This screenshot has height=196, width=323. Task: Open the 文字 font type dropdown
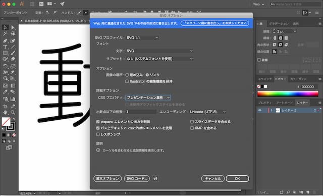click(159, 51)
